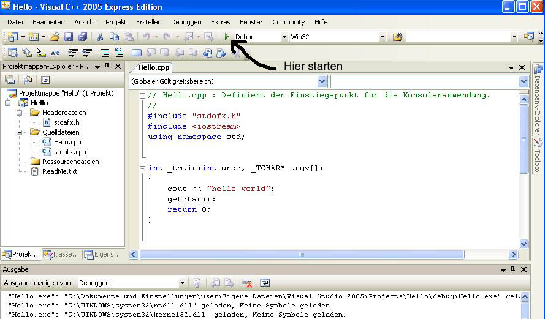Click the Copy icon in toolbar
Viewport: 545px width, 319px height.
pos(115,37)
